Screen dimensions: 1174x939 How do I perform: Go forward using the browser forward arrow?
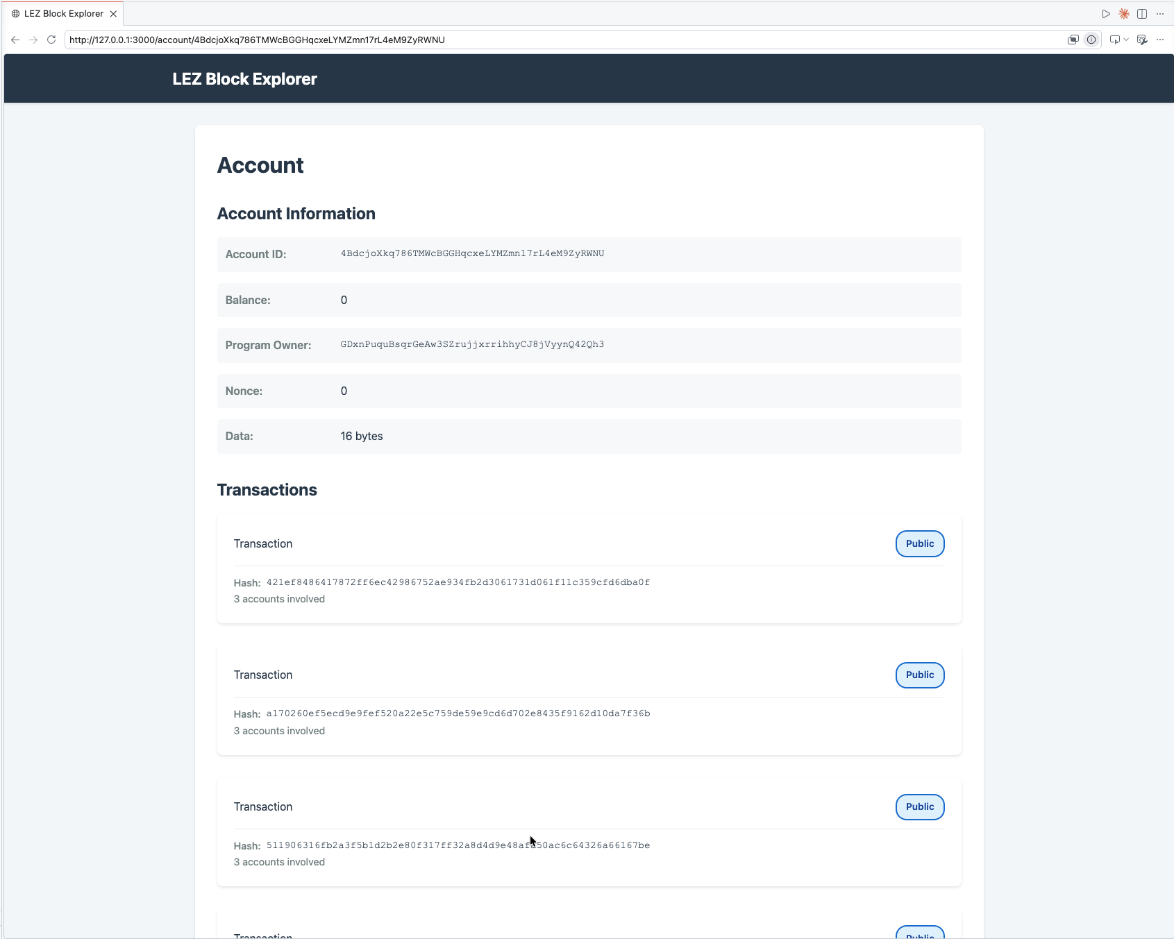click(x=33, y=40)
